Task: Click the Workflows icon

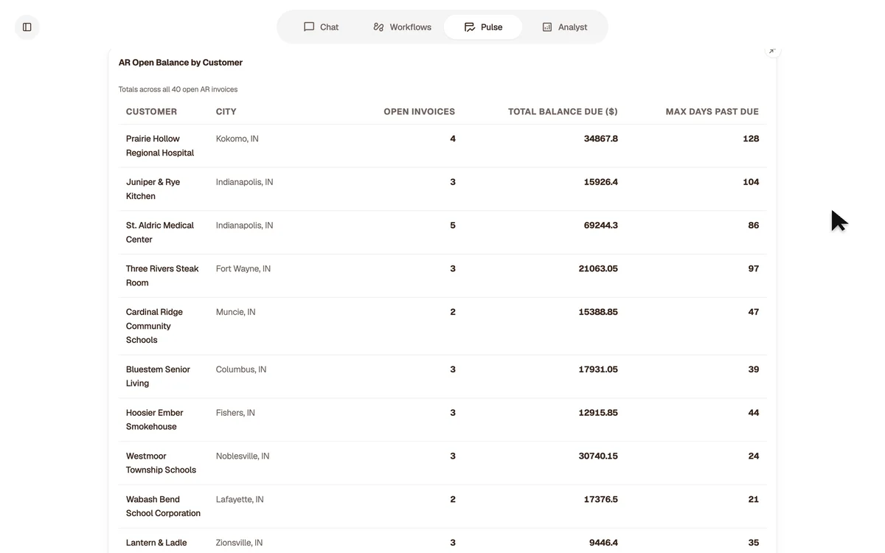Action: tap(378, 27)
